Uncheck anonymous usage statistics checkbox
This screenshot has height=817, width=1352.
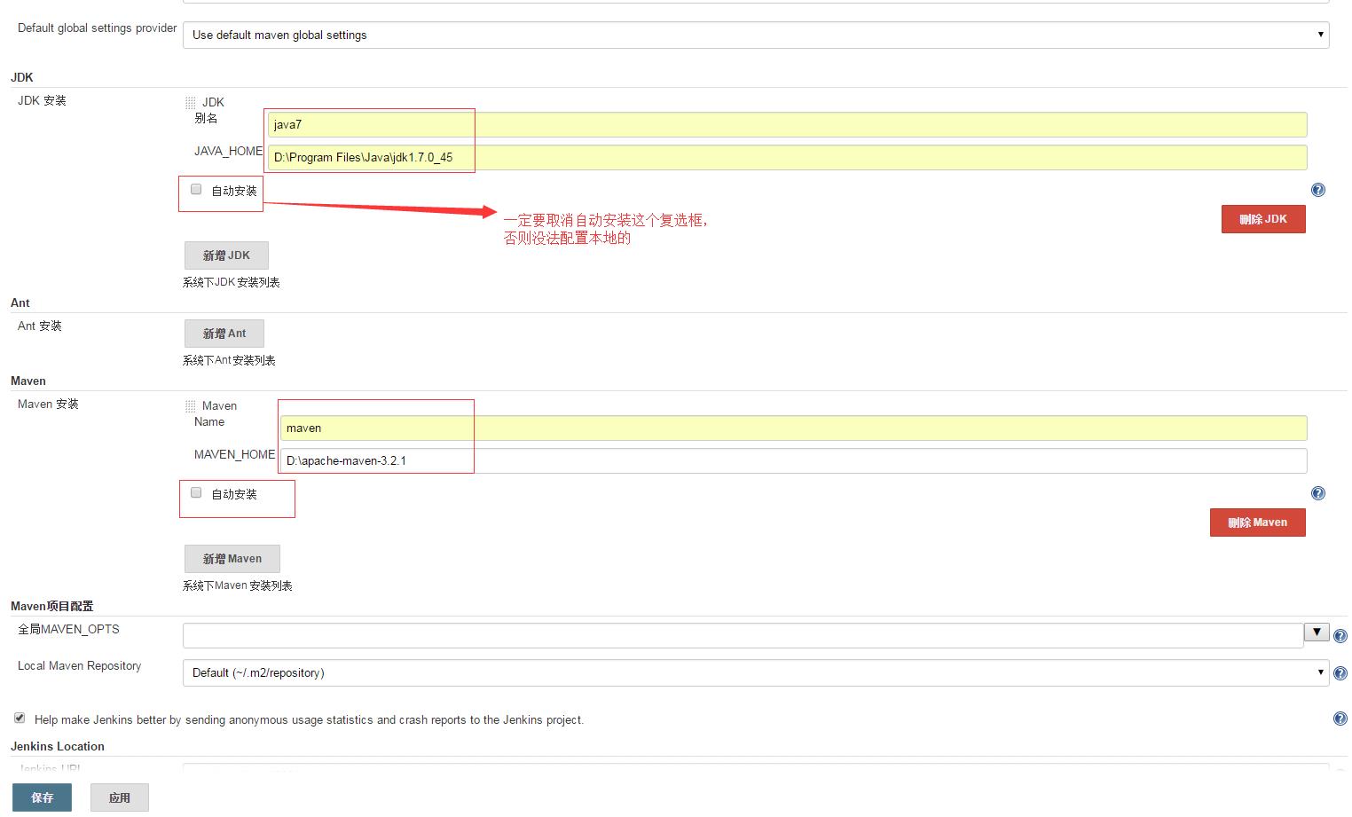tap(20, 718)
